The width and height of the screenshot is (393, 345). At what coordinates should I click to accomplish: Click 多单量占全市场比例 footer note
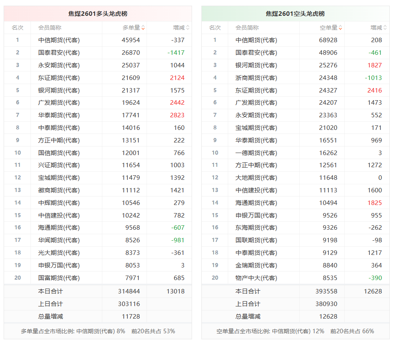pos(98,331)
